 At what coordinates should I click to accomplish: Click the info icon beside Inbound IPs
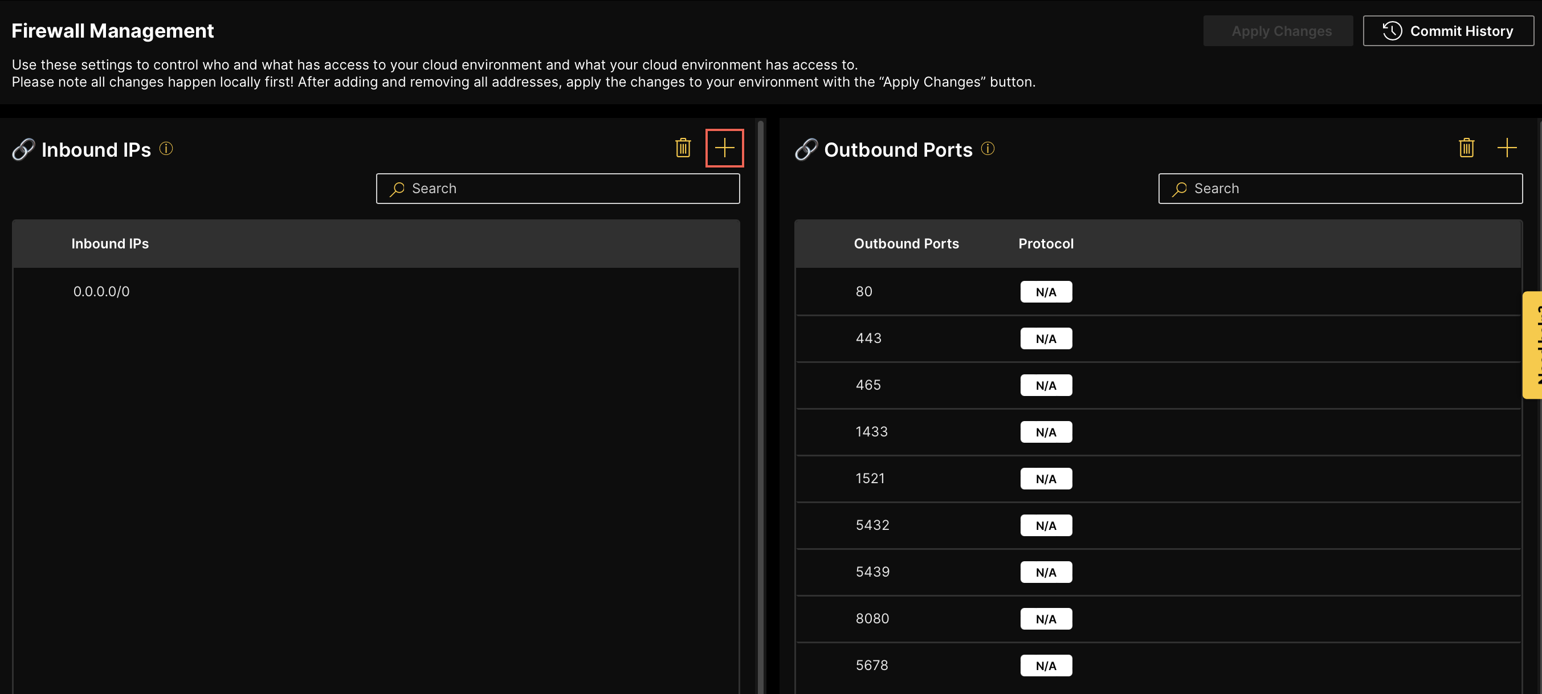166,149
